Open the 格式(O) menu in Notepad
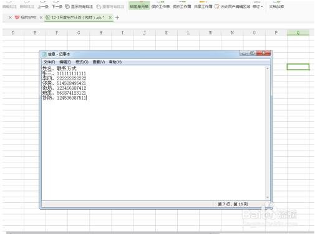 (82, 62)
